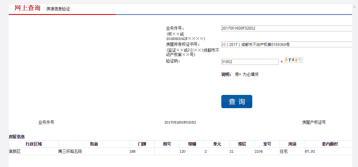Select the 门牌 column header
358x167 pixels.
pyautogui.click(x=142, y=144)
